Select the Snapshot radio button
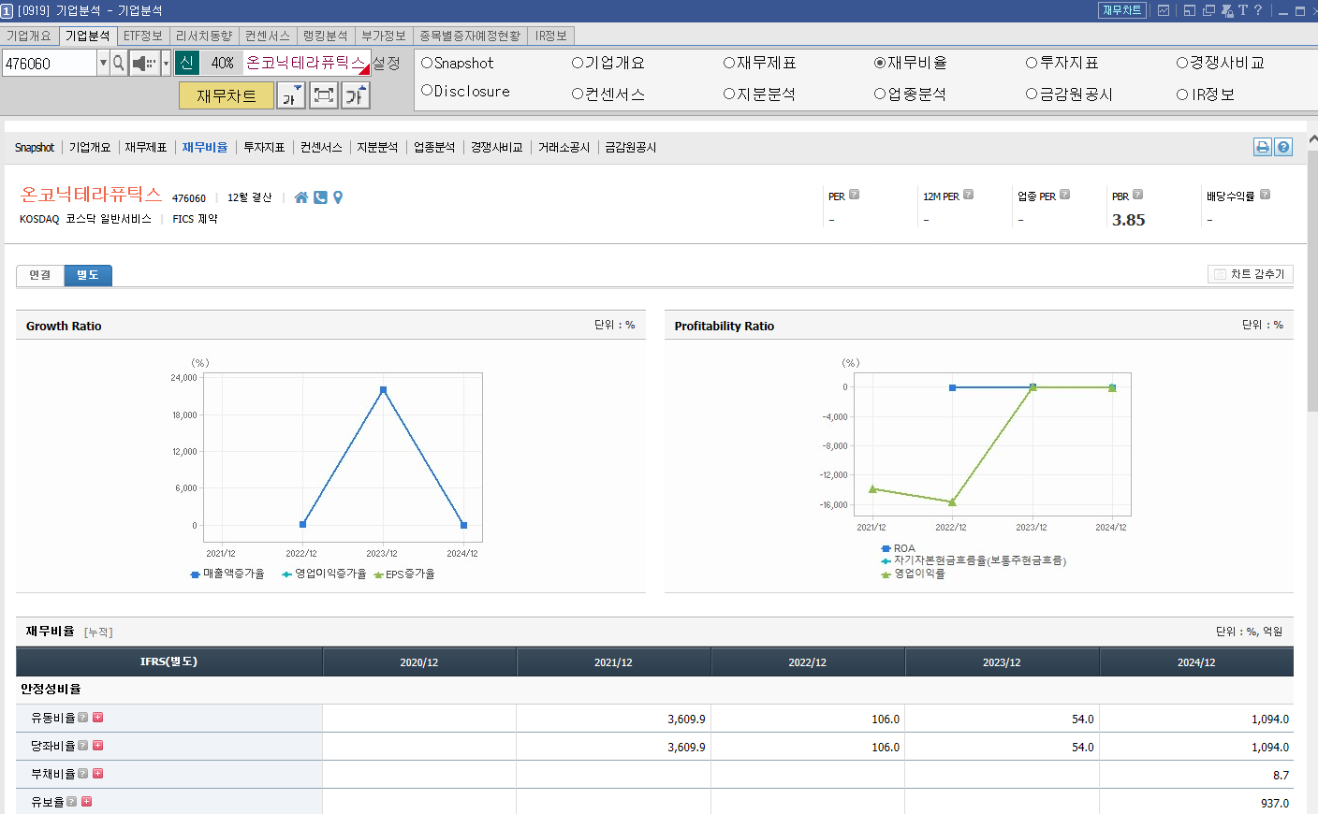 427,63
